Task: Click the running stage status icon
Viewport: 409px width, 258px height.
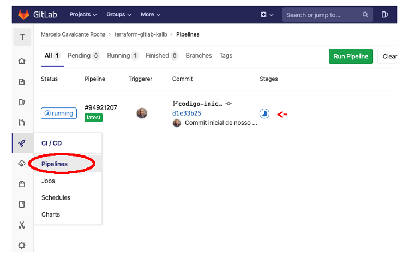Action: [x=264, y=113]
